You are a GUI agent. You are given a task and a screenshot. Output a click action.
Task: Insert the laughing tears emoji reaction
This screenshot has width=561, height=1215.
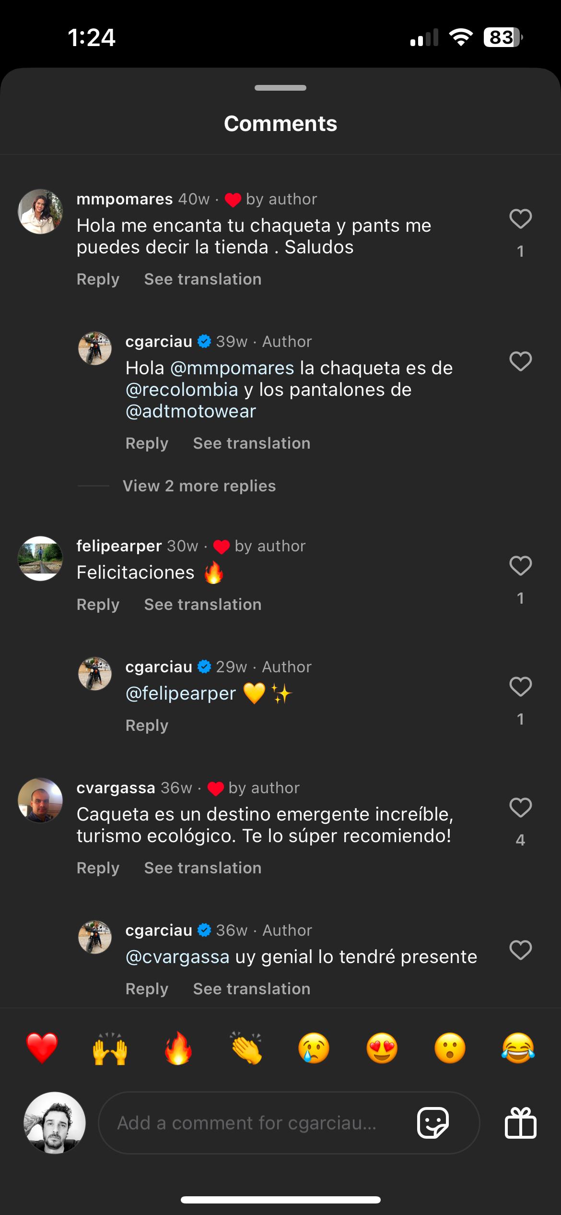pyautogui.click(x=518, y=1048)
